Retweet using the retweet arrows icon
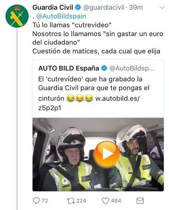 coord(71,201)
